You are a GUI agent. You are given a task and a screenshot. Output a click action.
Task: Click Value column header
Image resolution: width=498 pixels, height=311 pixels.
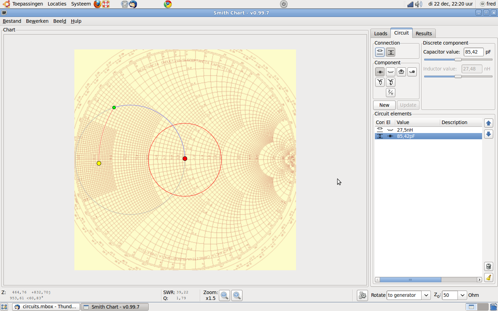pos(417,122)
